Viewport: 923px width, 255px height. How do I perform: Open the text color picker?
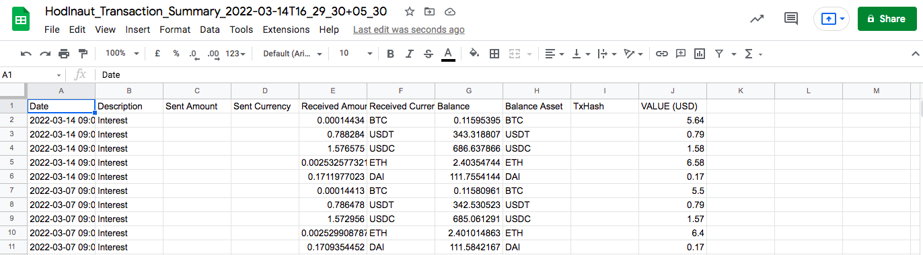point(448,54)
